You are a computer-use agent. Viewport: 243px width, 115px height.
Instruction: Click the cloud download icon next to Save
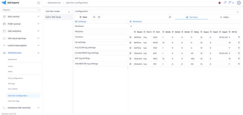[99, 17]
